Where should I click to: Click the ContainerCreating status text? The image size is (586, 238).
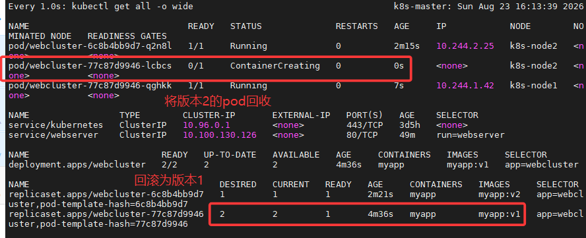275,66
